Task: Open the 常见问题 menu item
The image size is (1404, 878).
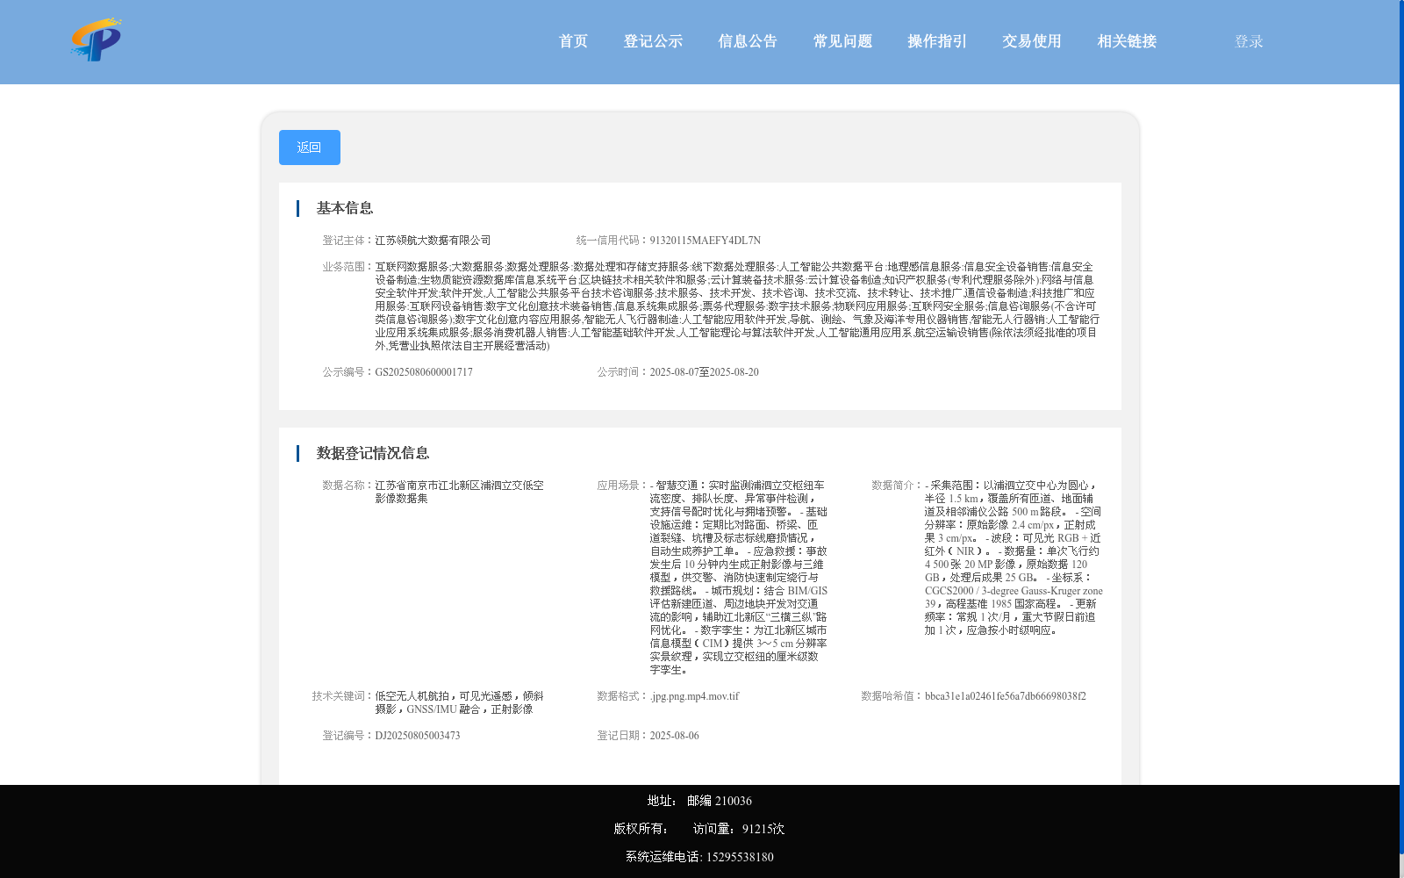Action: click(842, 41)
